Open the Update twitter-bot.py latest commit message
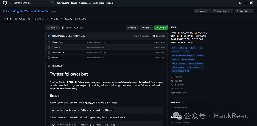 pyautogui.click(x=75, y=36)
